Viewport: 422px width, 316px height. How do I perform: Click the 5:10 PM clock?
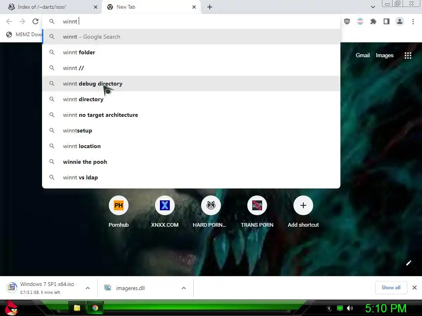[x=386, y=308]
